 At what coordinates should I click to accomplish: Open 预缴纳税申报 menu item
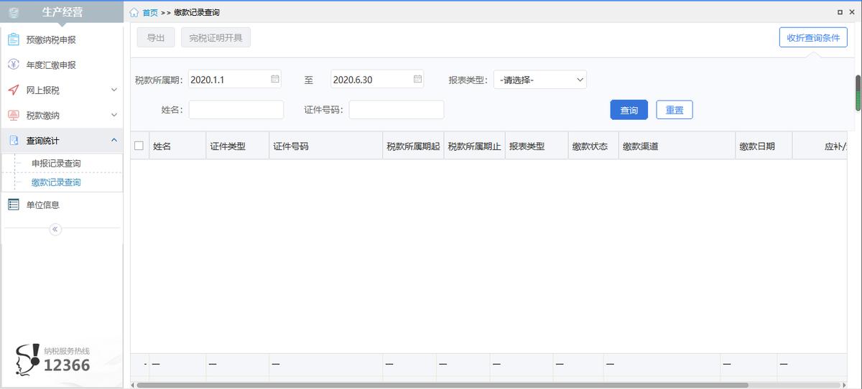point(62,39)
